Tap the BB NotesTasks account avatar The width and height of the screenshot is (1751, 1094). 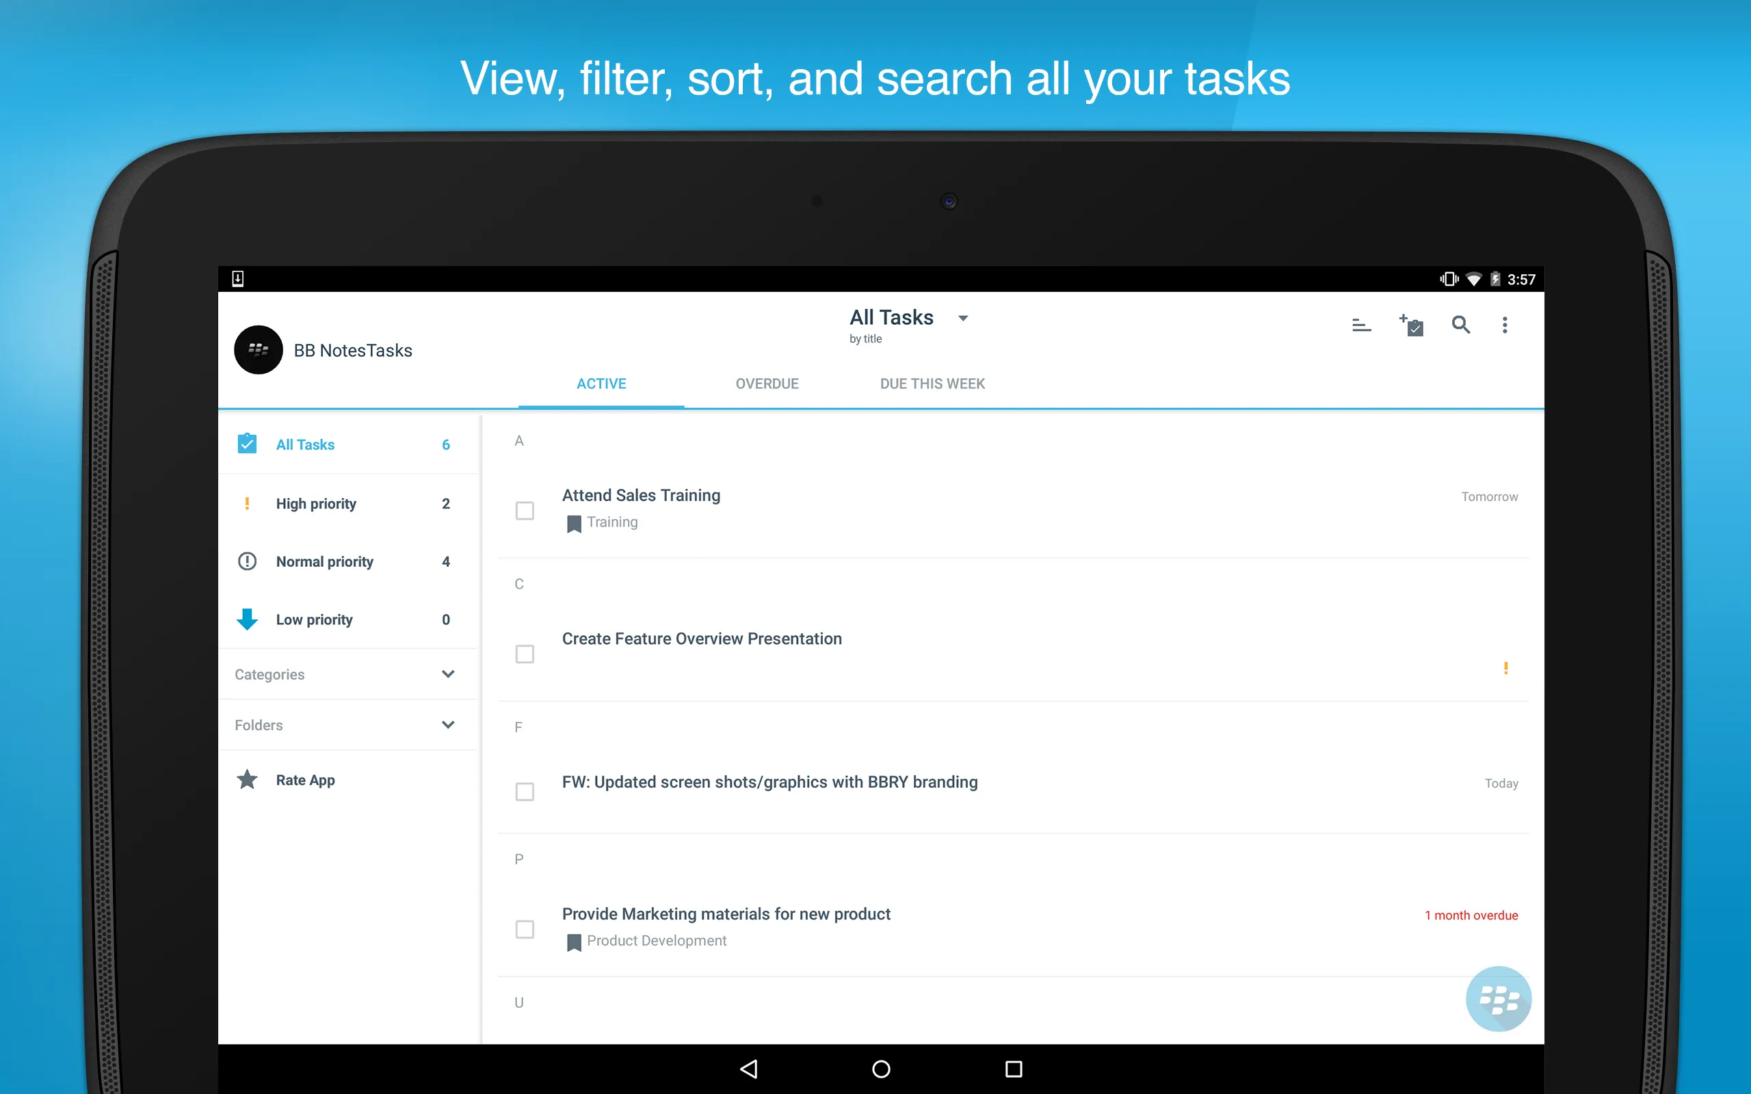[x=258, y=349]
